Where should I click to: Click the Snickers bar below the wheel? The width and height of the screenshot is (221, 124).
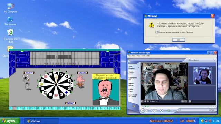[x=70, y=103]
